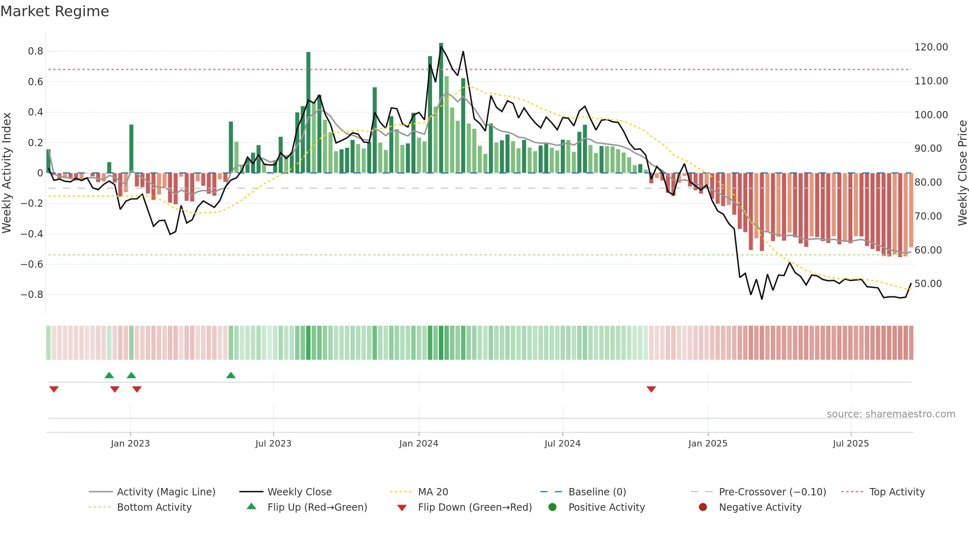Click the red triangle icon in Flip Down legend
This screenshot has width=969, height=545.
click(x=402, y=508)
